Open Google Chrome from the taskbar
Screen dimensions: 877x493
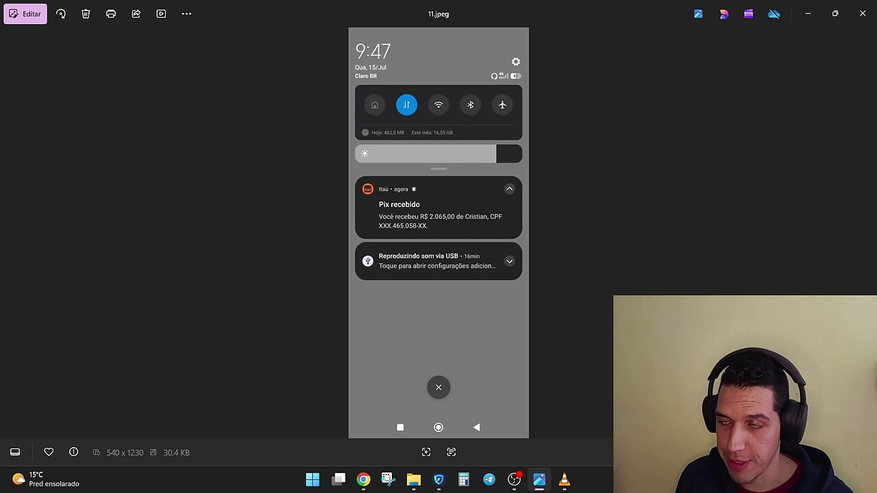pyautogui.click(x=363, y=479)
